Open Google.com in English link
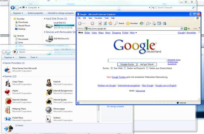 [166, 86]
